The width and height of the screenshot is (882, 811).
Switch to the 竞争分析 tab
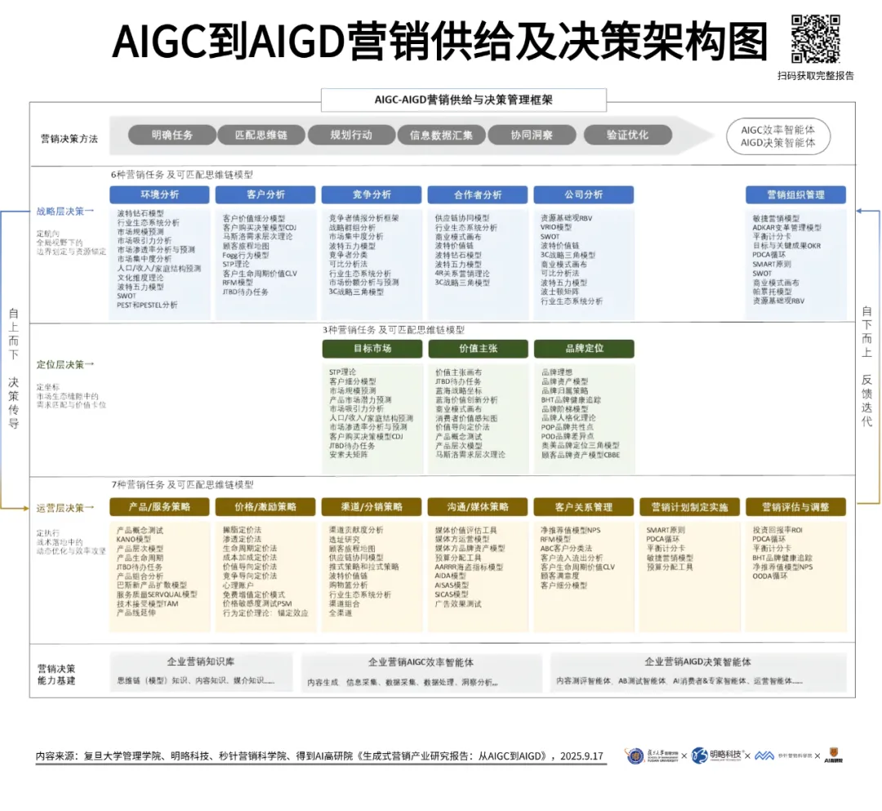click(371, 194)
